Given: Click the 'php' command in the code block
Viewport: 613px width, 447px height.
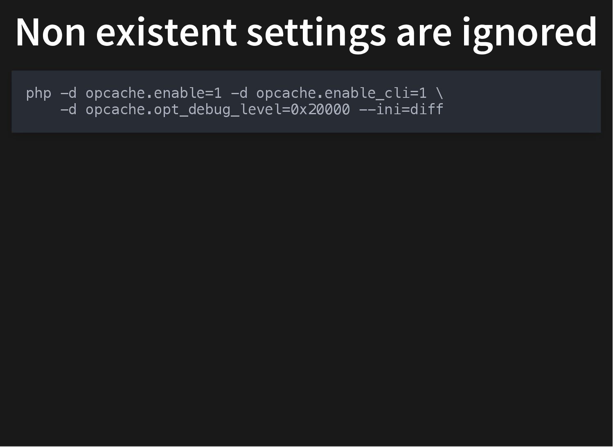Looking at the screenshot, I should [38, 94].
